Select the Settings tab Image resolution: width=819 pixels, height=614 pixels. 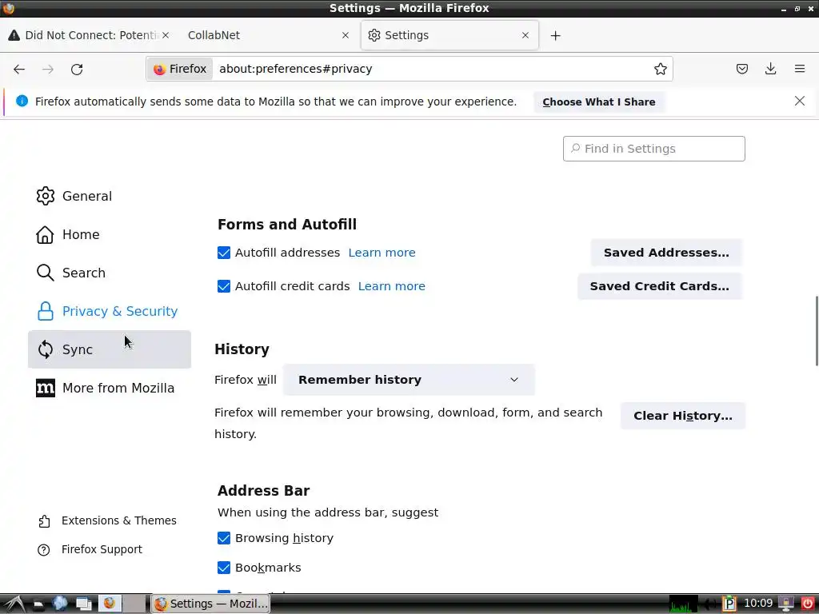coord(449,35)
